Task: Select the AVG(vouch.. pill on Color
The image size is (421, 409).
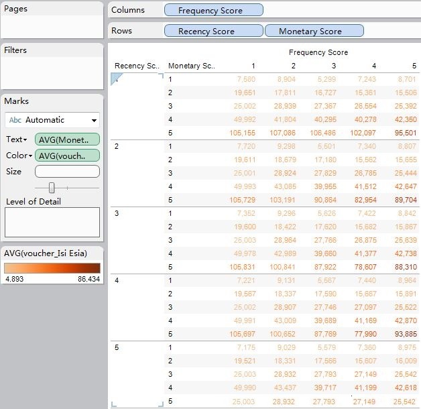Action: click(x=67, y=156)
